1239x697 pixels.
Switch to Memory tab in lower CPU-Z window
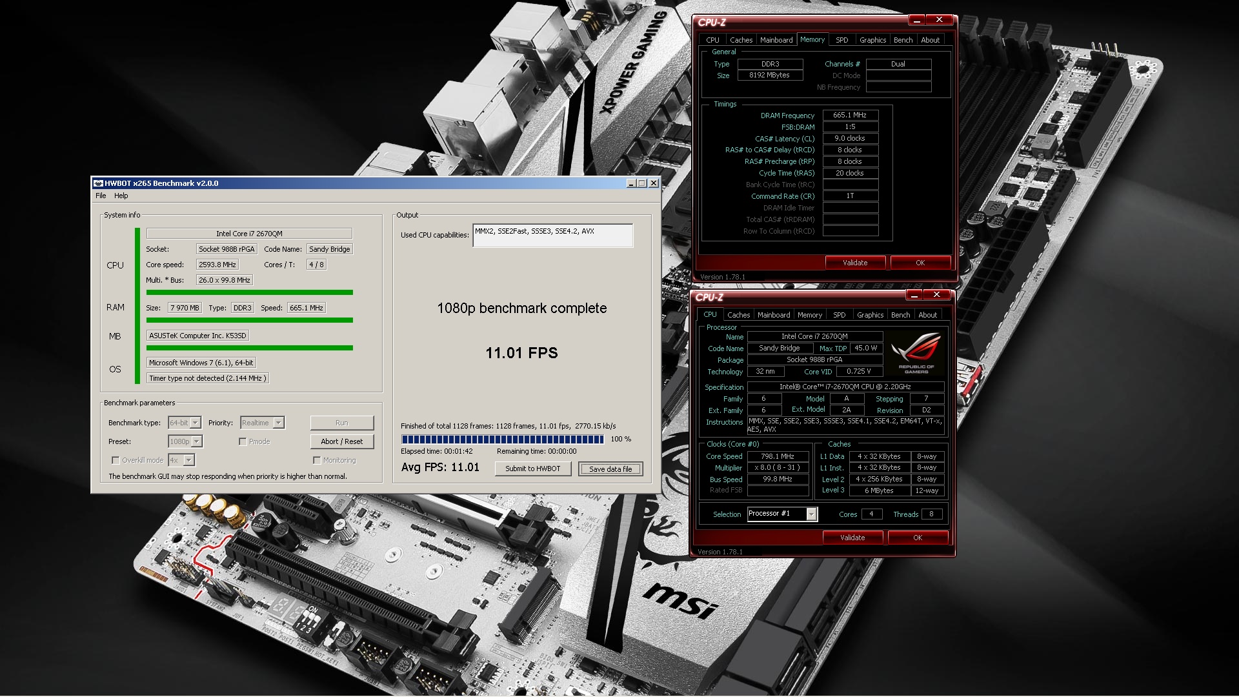tap(810, 315)
